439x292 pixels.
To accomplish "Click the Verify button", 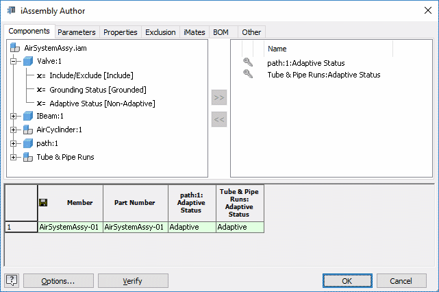I will point(133,281).
